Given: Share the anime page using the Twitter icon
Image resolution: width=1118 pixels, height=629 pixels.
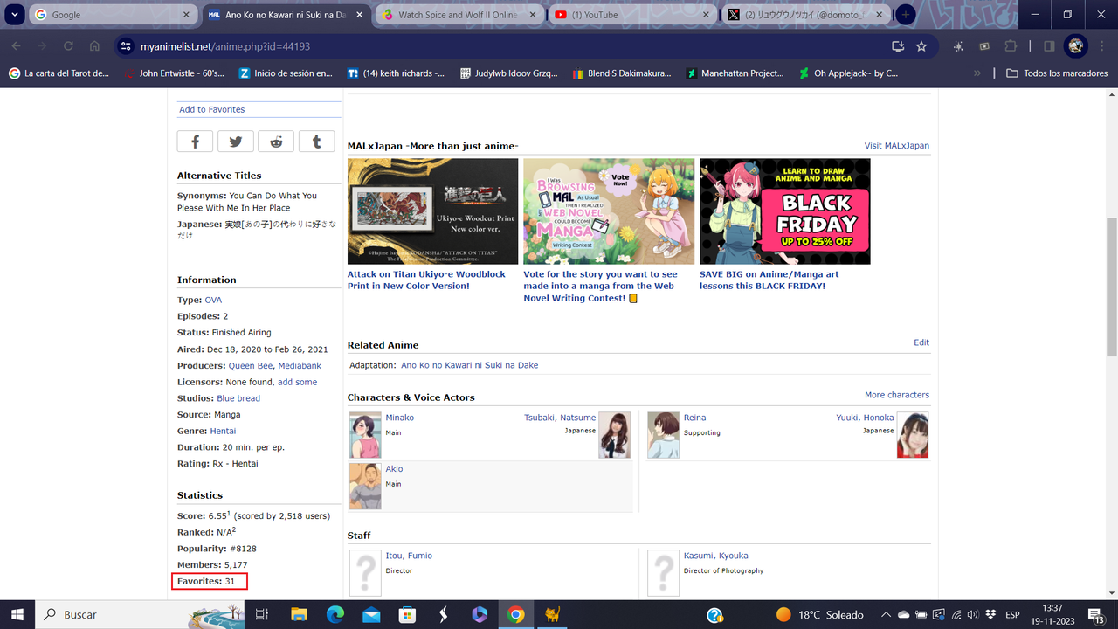Looking at the screenshot, I should click(x=235, y=141).
